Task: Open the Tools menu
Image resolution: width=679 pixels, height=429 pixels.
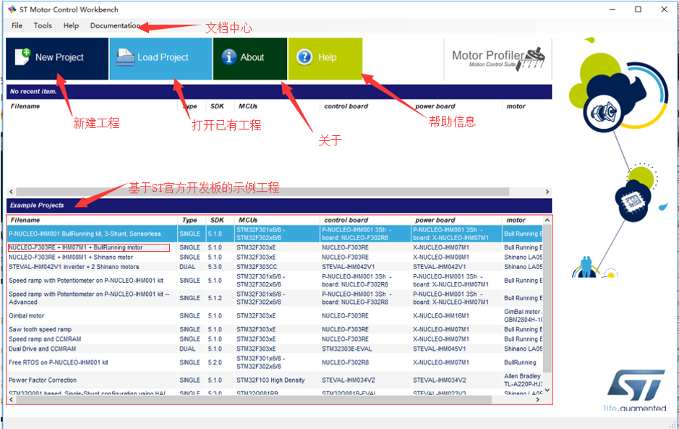Action: 42,25
